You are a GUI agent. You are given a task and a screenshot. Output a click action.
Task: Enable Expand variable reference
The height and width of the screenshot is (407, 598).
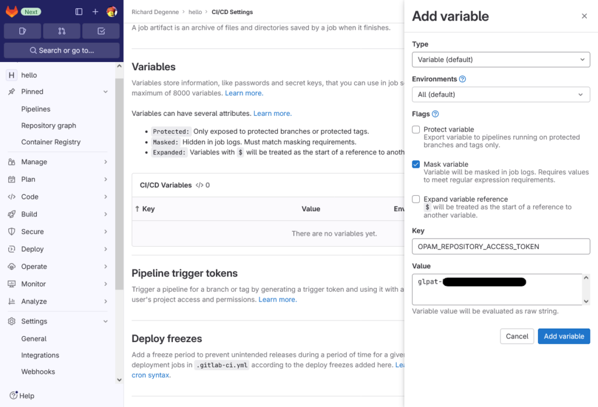click(x=416, y=199)
